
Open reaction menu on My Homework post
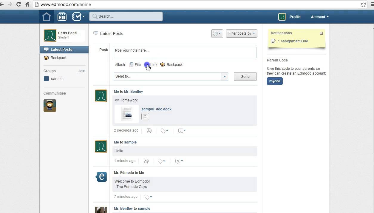pyautogui.click(x=182, y=131)
